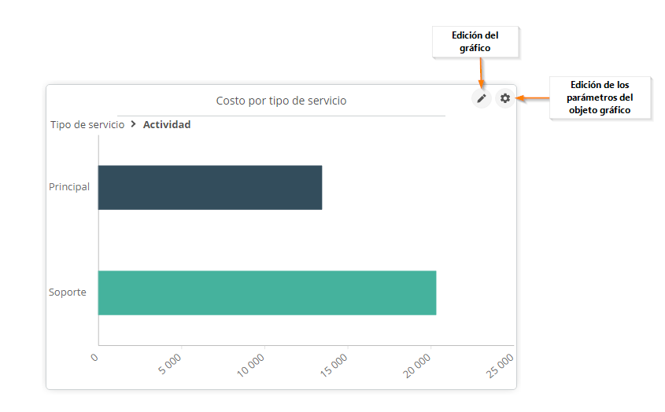Click the dark Principal bar
This screenshot has height=412, width=665.
(209, 187)
